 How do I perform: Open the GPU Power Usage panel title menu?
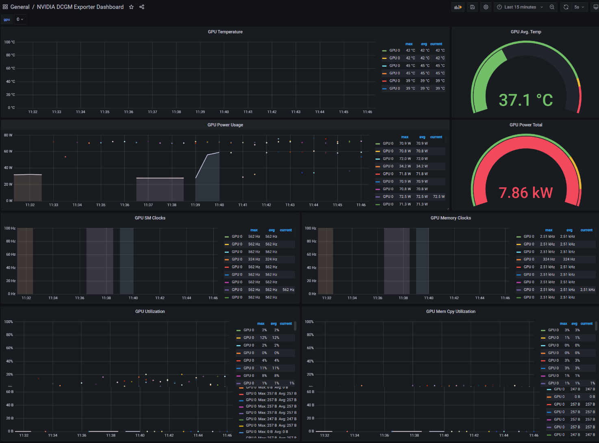[x=225, y=125]
